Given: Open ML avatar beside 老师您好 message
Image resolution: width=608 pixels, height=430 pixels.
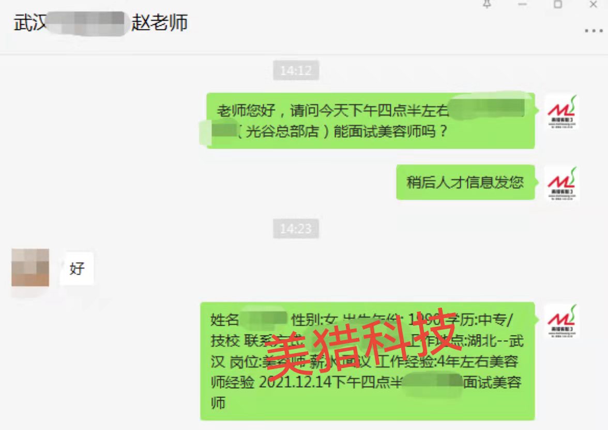Looking at the screenshot, I should coord(562,112).
